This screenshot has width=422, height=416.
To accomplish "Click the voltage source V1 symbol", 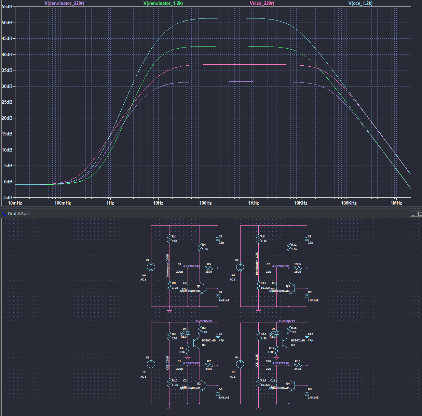I will (151, 267).
